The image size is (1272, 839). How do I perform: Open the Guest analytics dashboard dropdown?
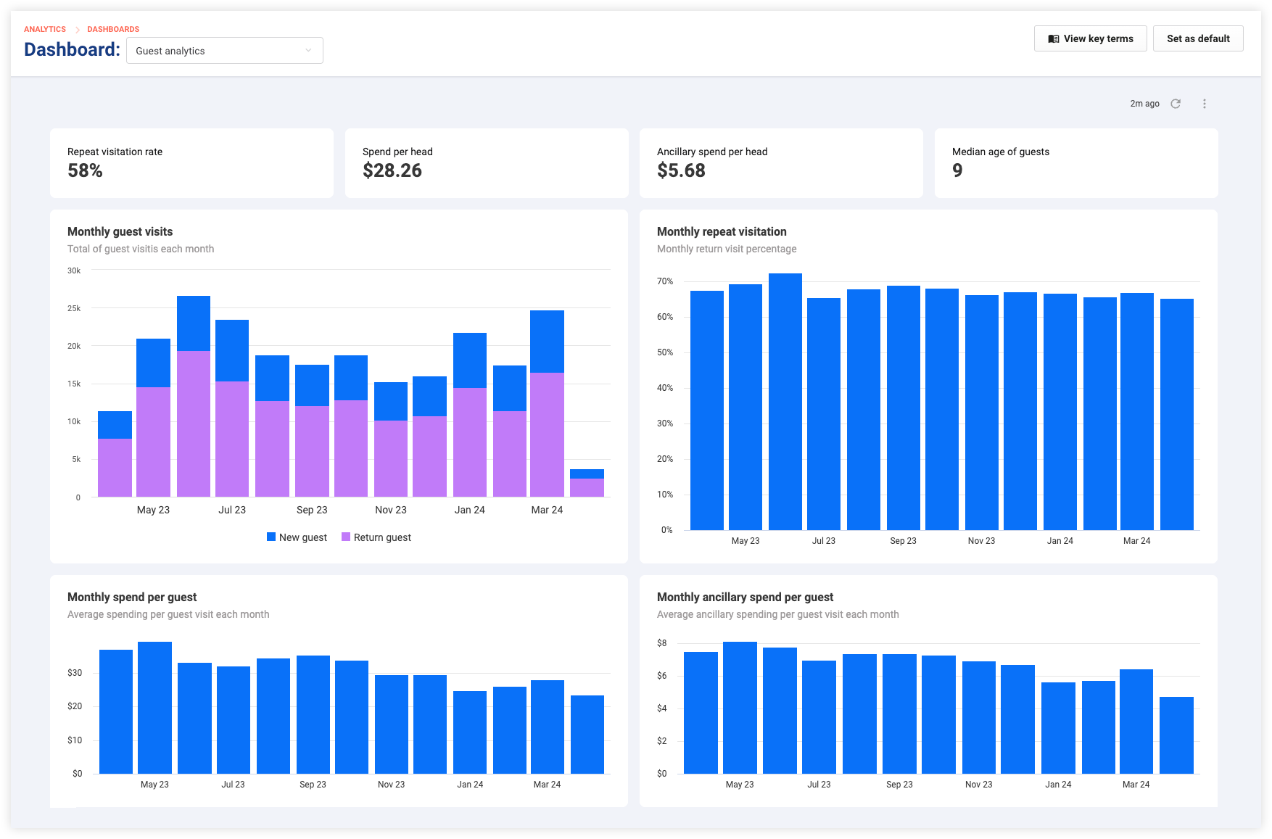tap(225, 51)
